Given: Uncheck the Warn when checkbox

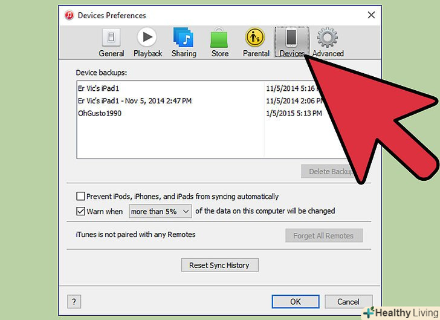Looking at the screenshot, I should tap(80, 211).
